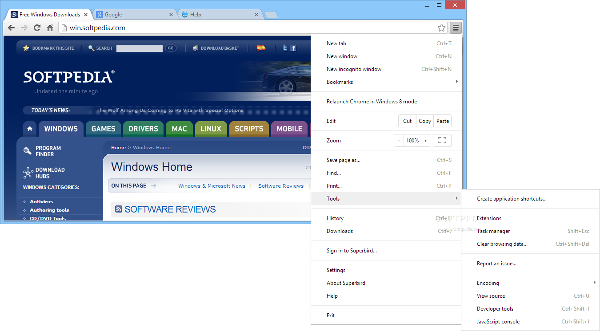Select New tab menu item
This screenshot has height=331, width=600.
point(386,43)
